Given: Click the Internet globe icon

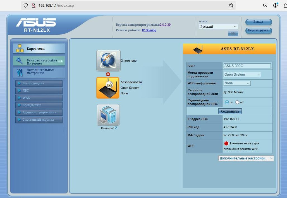Looking at the screenshot, I should [x=108, y=61].
